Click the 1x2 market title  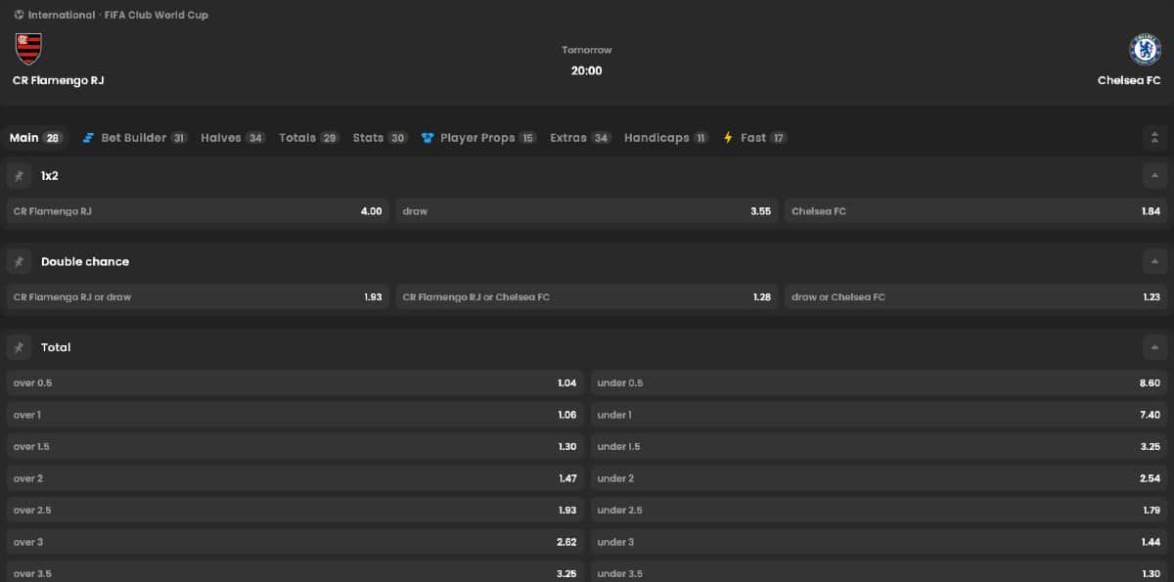[50, 176]
